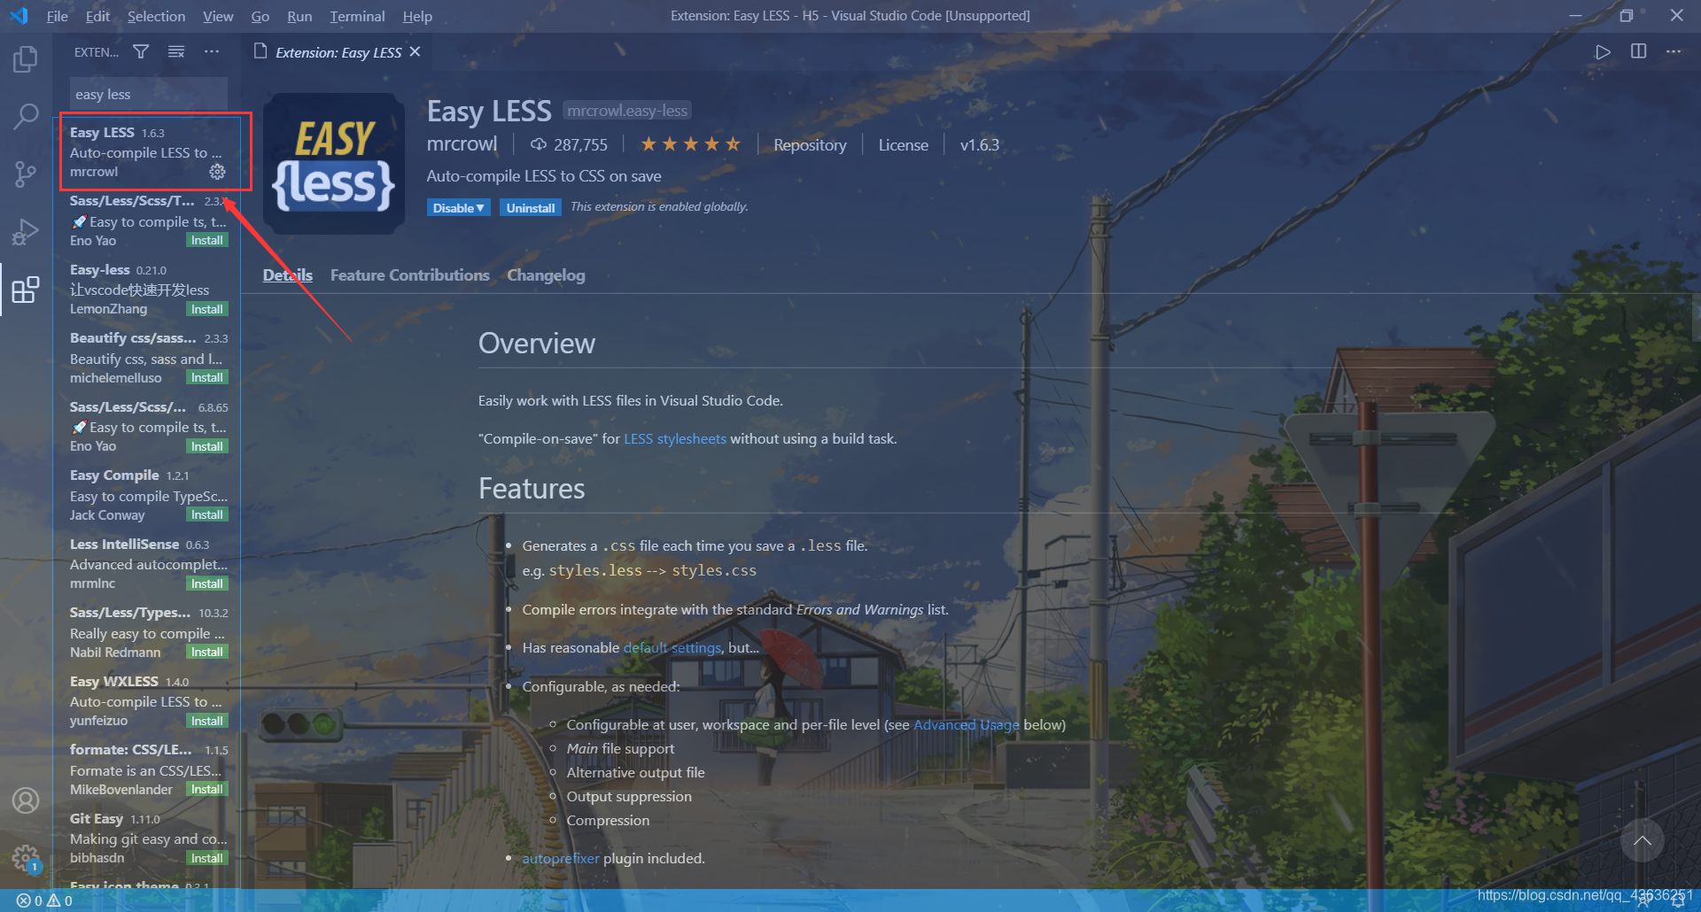Open the License link
Image resolution: width=1701 pixels, height=912 pixels.
click(903, 145)
